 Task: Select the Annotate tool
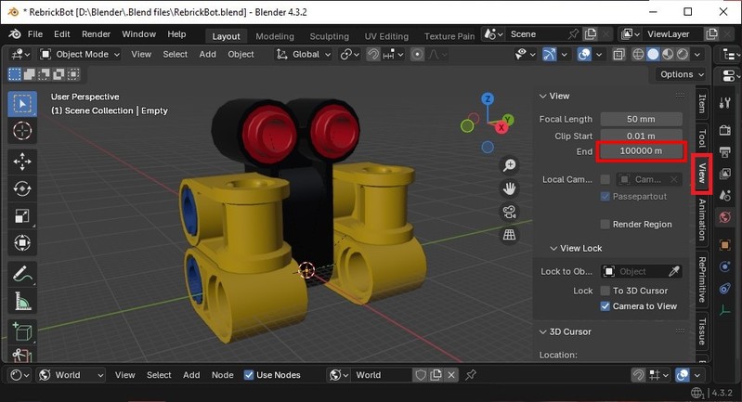point(22,274)
